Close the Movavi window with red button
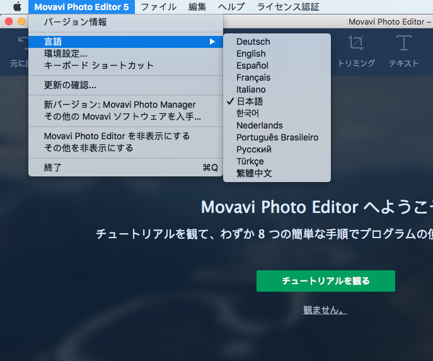Screen dimensions: 433x361 [9, 21]
